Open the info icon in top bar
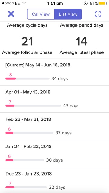 (98, 14)
